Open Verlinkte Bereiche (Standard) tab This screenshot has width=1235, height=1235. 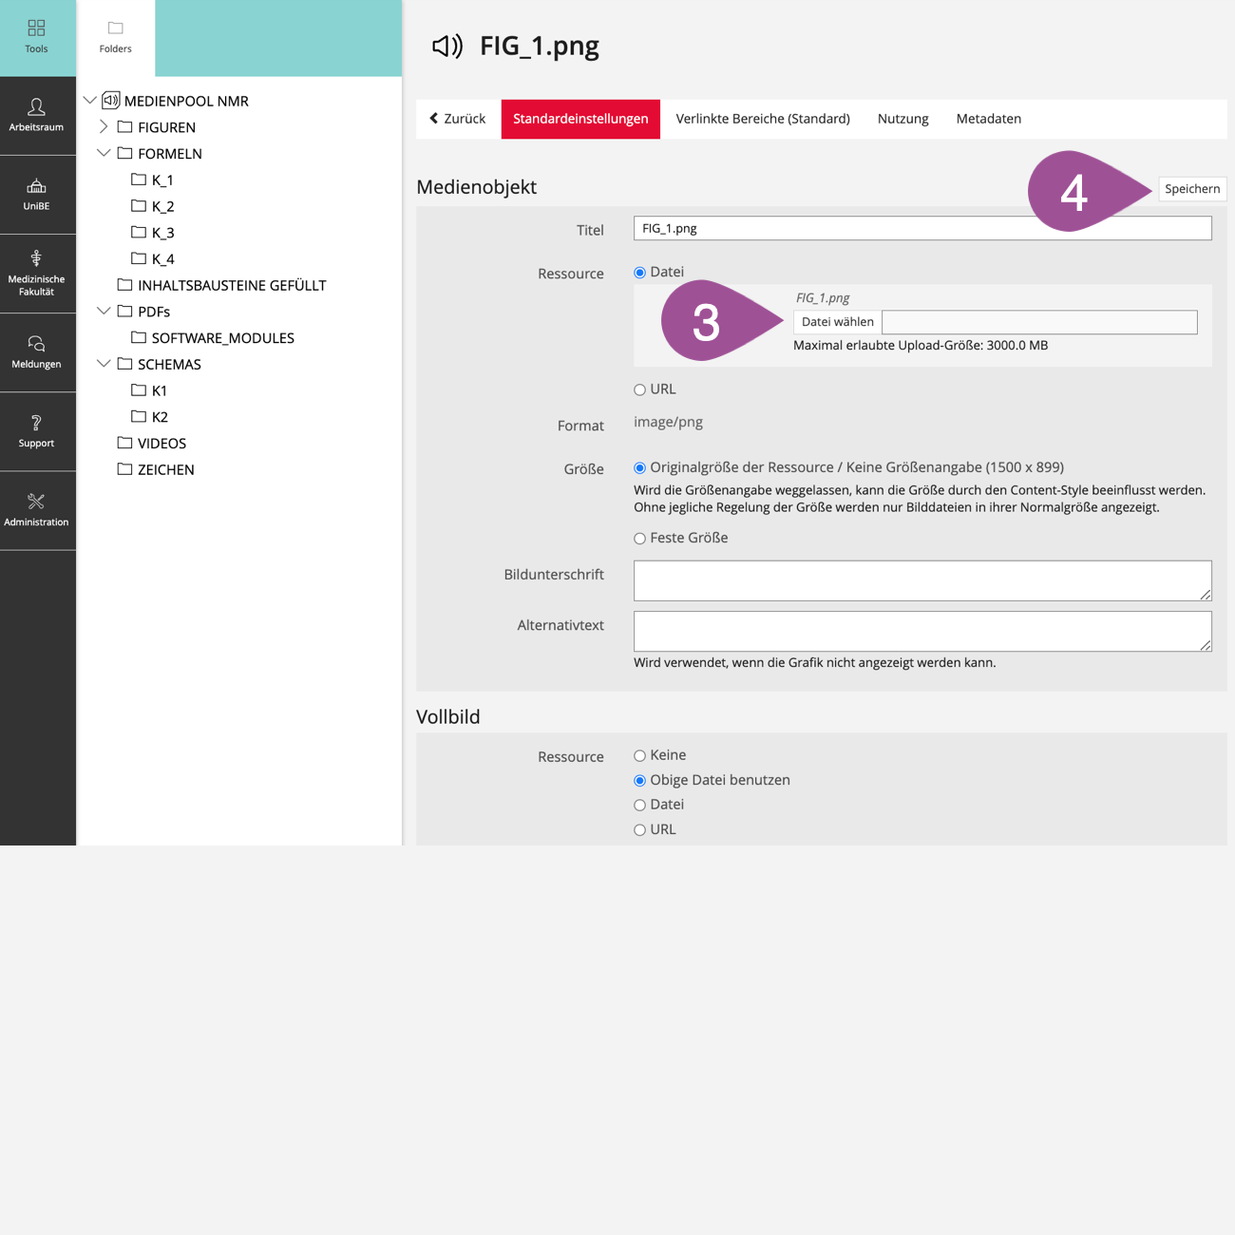click(762, 119)
